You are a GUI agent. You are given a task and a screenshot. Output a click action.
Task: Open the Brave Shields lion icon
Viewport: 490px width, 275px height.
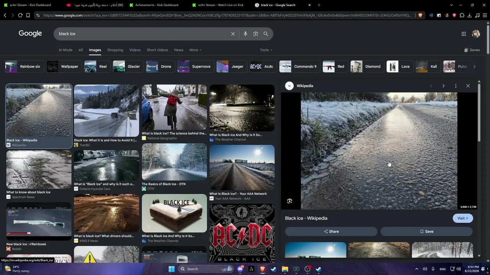[420, 15]
